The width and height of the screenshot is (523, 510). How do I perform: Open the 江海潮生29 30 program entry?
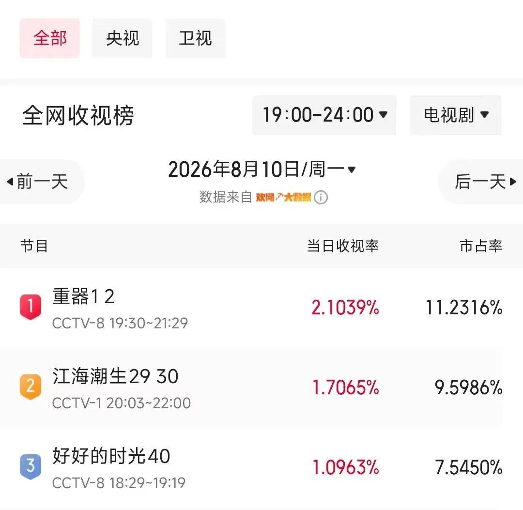coord(261,388)
